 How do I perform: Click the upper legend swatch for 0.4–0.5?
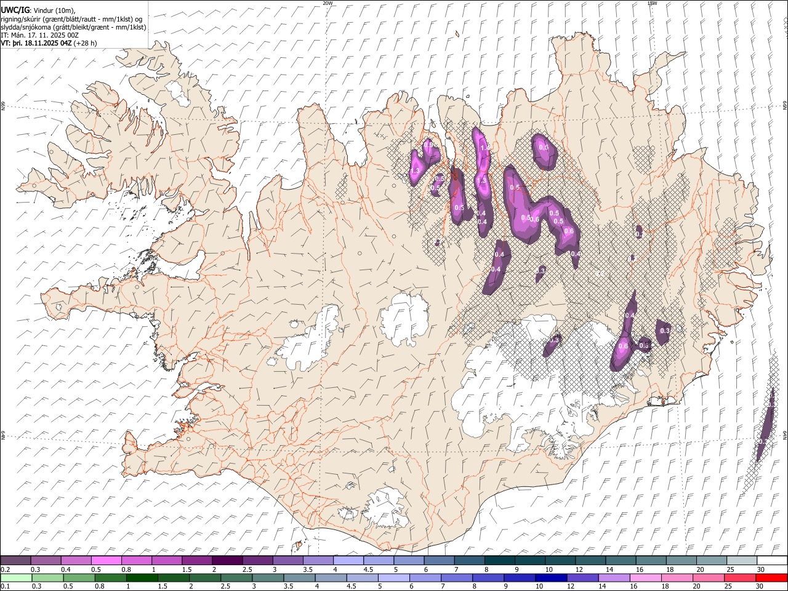coord(76,560)
